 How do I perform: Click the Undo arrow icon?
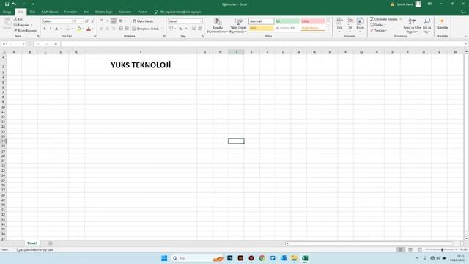[x=14, y=4]
